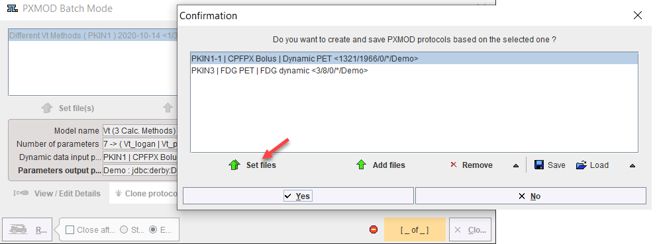Click the green Set files arrow icon
This screenshot has width=657, height=244.
tap(234, 165)
